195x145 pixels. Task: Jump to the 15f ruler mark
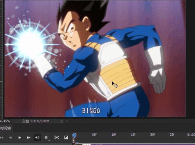pos(133,134)
